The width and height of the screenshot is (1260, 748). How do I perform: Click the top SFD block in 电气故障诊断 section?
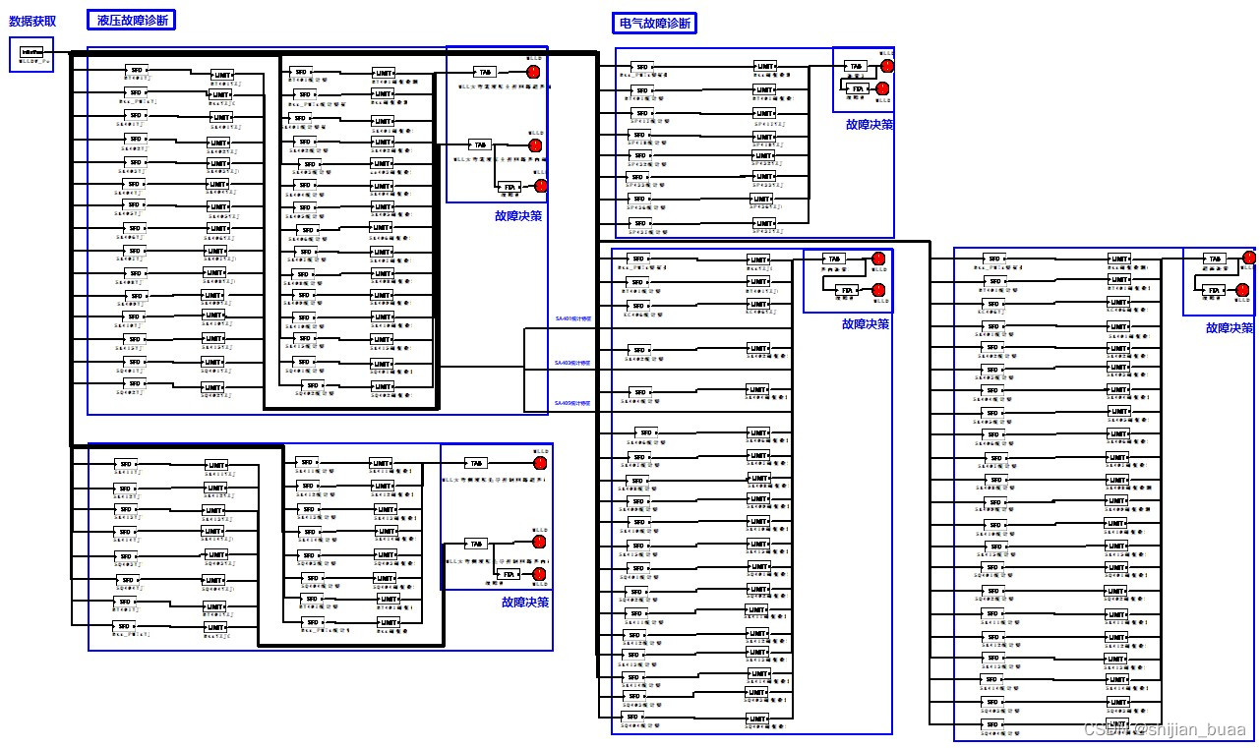[640, 67]
